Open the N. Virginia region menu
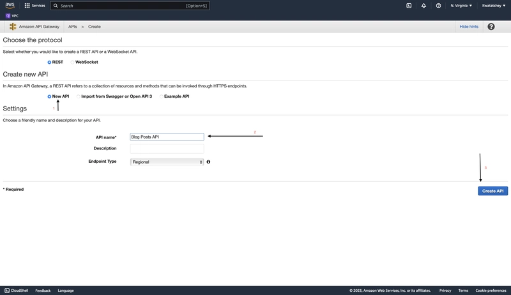 (x=461, y=6)
